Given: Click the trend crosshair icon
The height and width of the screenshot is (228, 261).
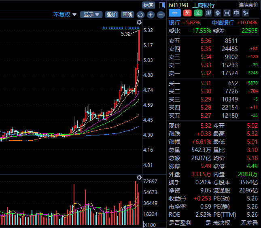Looking at the screenshot, I should pos(218,13).
